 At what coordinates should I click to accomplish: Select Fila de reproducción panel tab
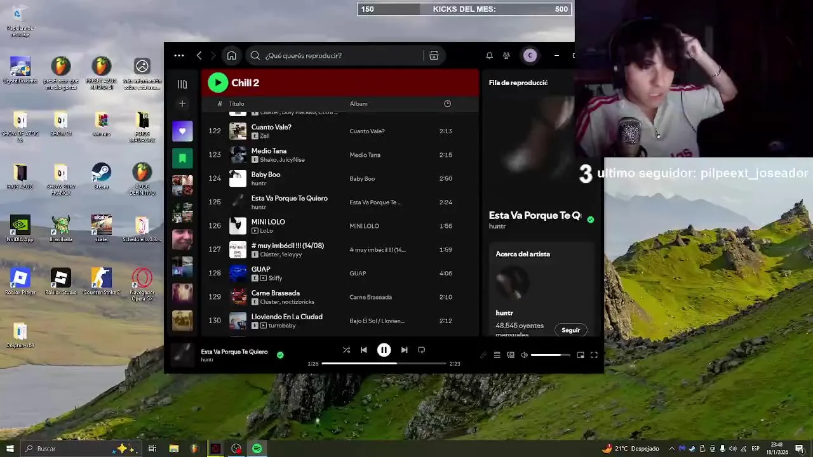(518, 83)
